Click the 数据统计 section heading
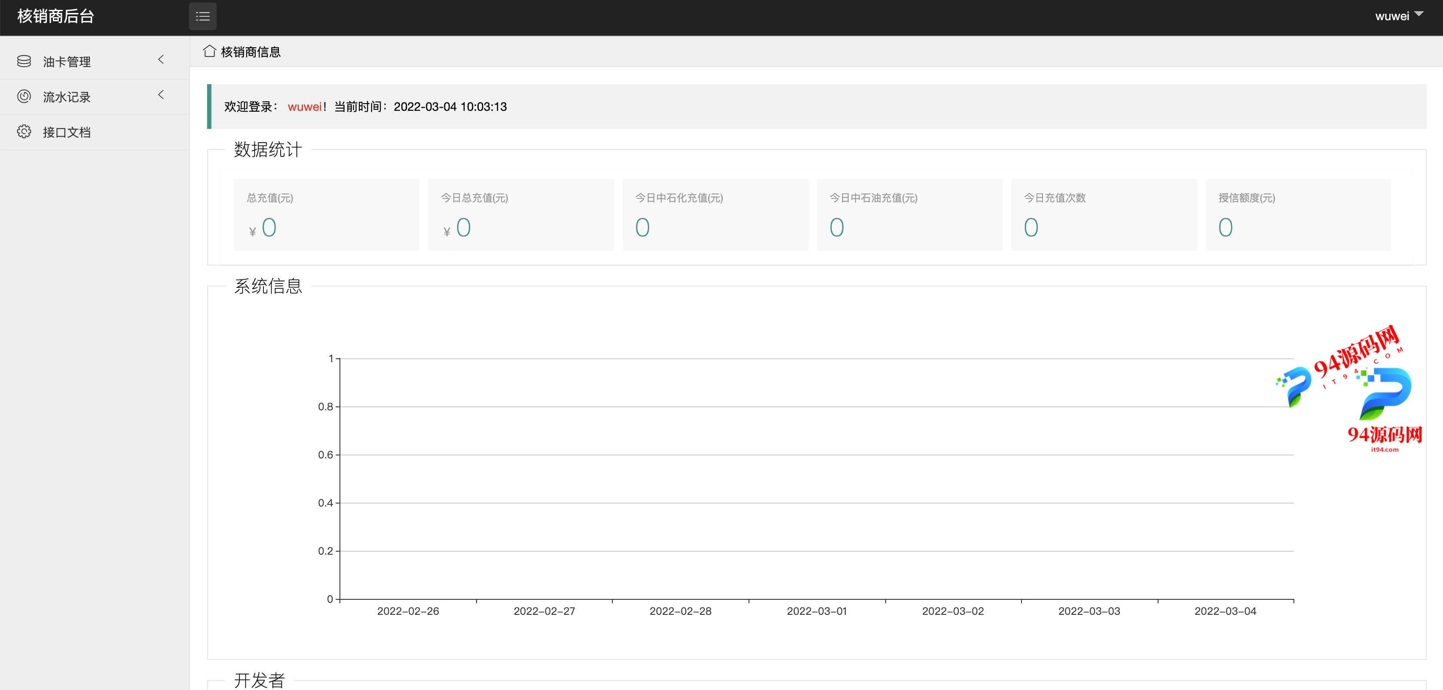The image size is (1443, 690). point(268,150)
